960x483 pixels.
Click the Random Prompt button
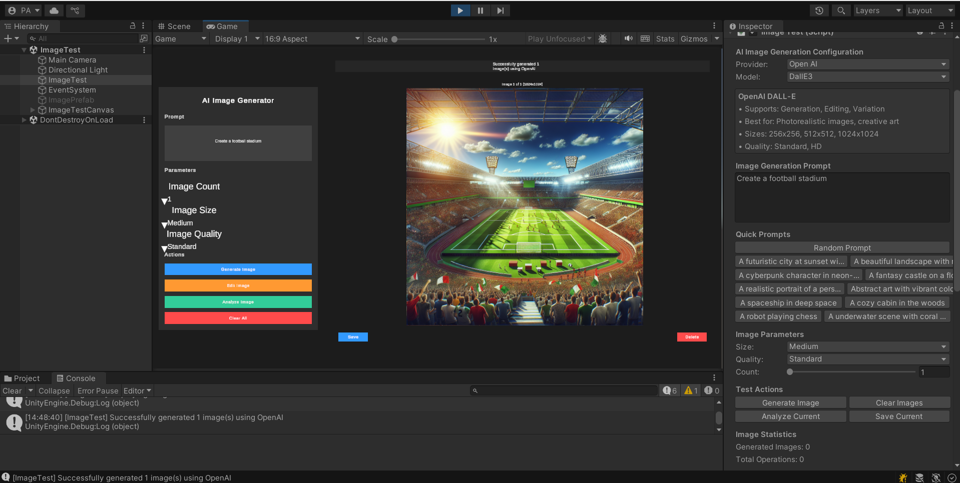click(842, 248)
